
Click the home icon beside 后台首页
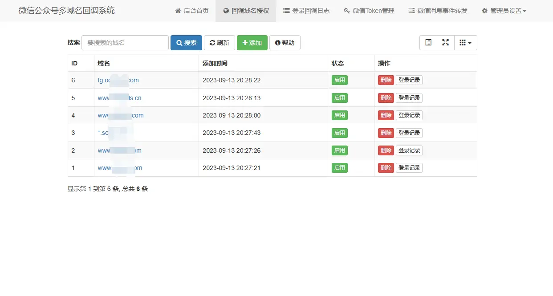click(x=179, y=11)
